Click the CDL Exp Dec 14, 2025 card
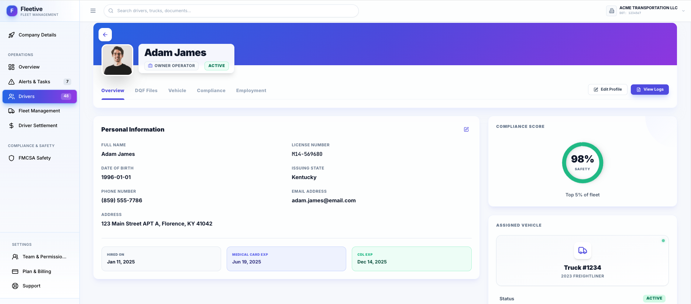 pos(412,259)
